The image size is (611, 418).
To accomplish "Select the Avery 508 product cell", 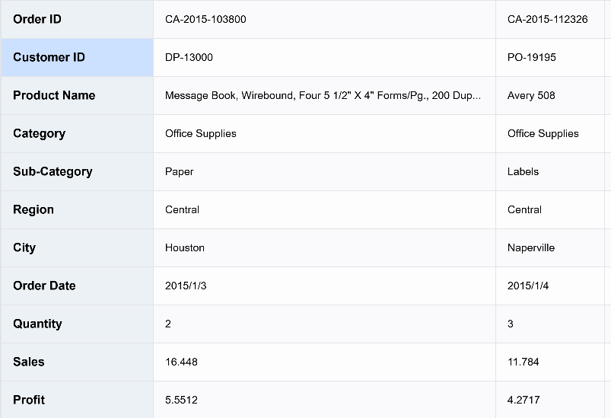I will 549,95.
